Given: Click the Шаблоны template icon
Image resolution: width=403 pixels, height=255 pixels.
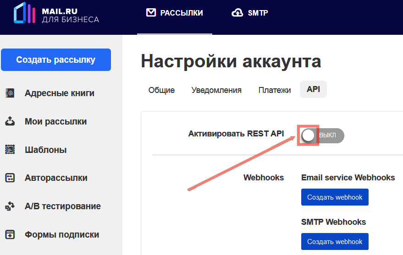Looking at the screenshot, I should tap(10, 150).
